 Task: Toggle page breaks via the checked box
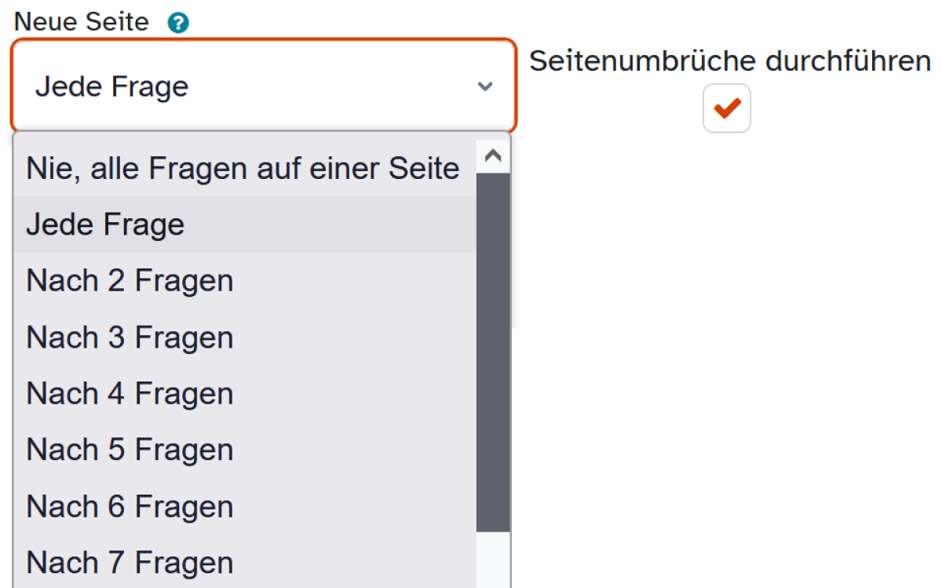coord(727,108)
